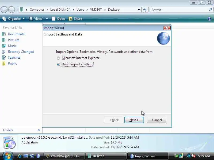This screenshot has width=214, height=160.
Task: Open Recently Changed in Favorite Links
Action: (x=21, y=52)
